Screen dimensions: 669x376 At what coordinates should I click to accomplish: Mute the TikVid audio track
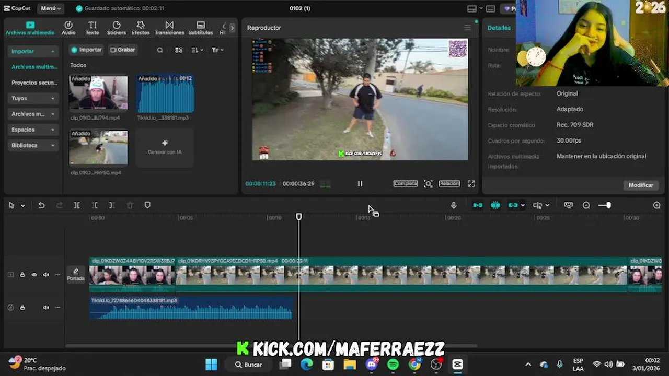[46, 308]
